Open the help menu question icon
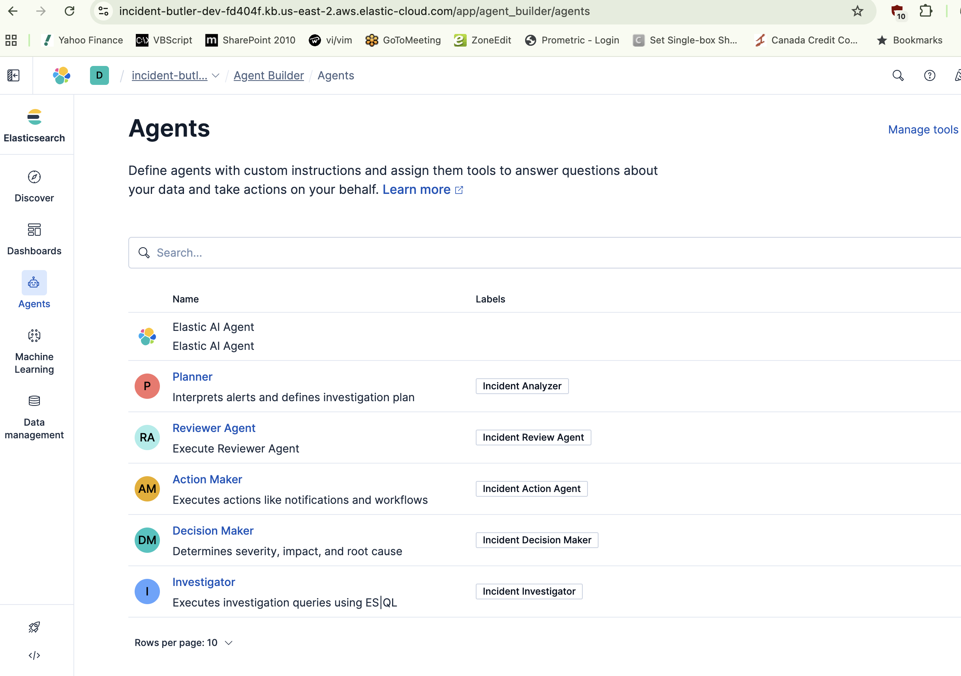 pyautogui.click(x=929, y=75)
